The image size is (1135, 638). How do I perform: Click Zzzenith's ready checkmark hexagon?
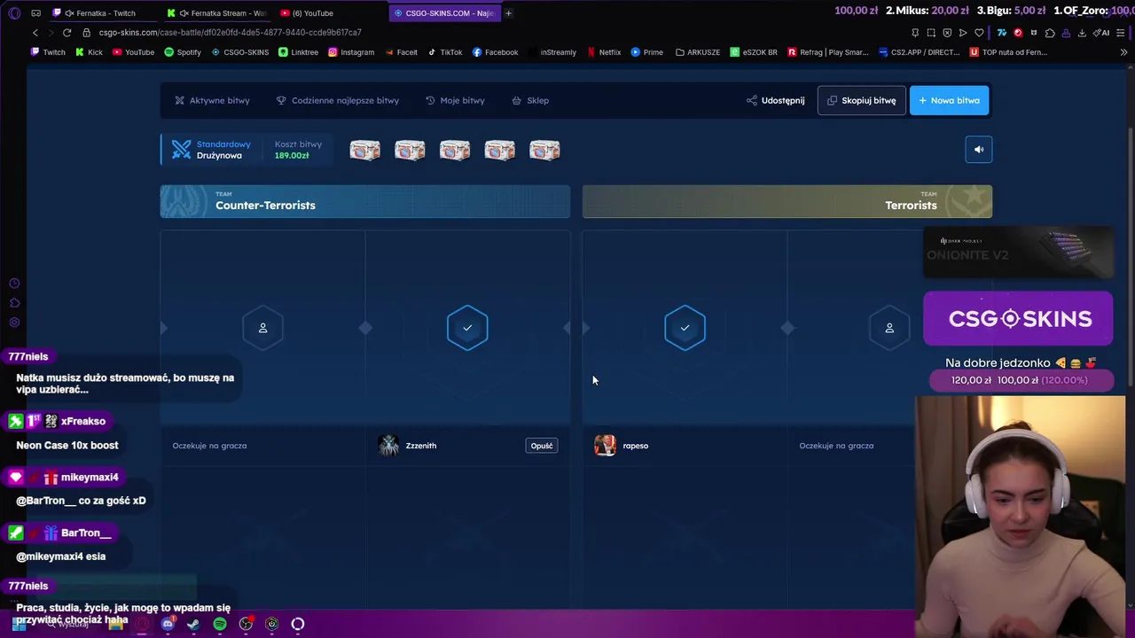pos(467,328)
